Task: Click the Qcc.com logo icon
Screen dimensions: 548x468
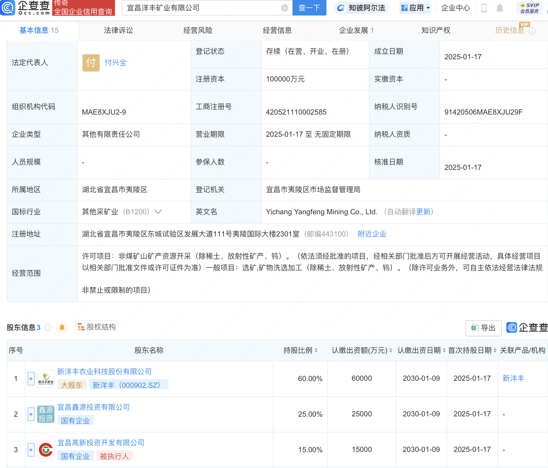Action: point(8,8)
